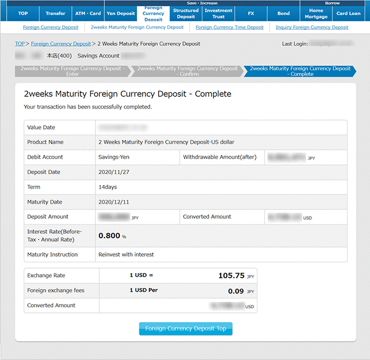Click Foreign Currency Deposit sub-menu link
This screenshot has width=370, height=360.
coord(50,27)
